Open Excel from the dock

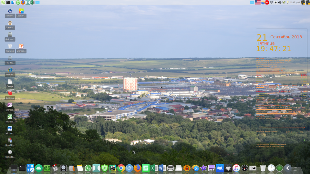tap(154, 168)
